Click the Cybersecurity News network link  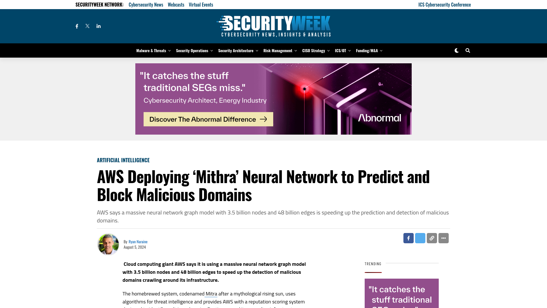tap(146, 5)
